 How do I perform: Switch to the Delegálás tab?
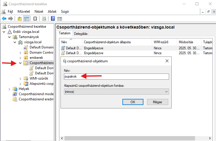[81, 33]
